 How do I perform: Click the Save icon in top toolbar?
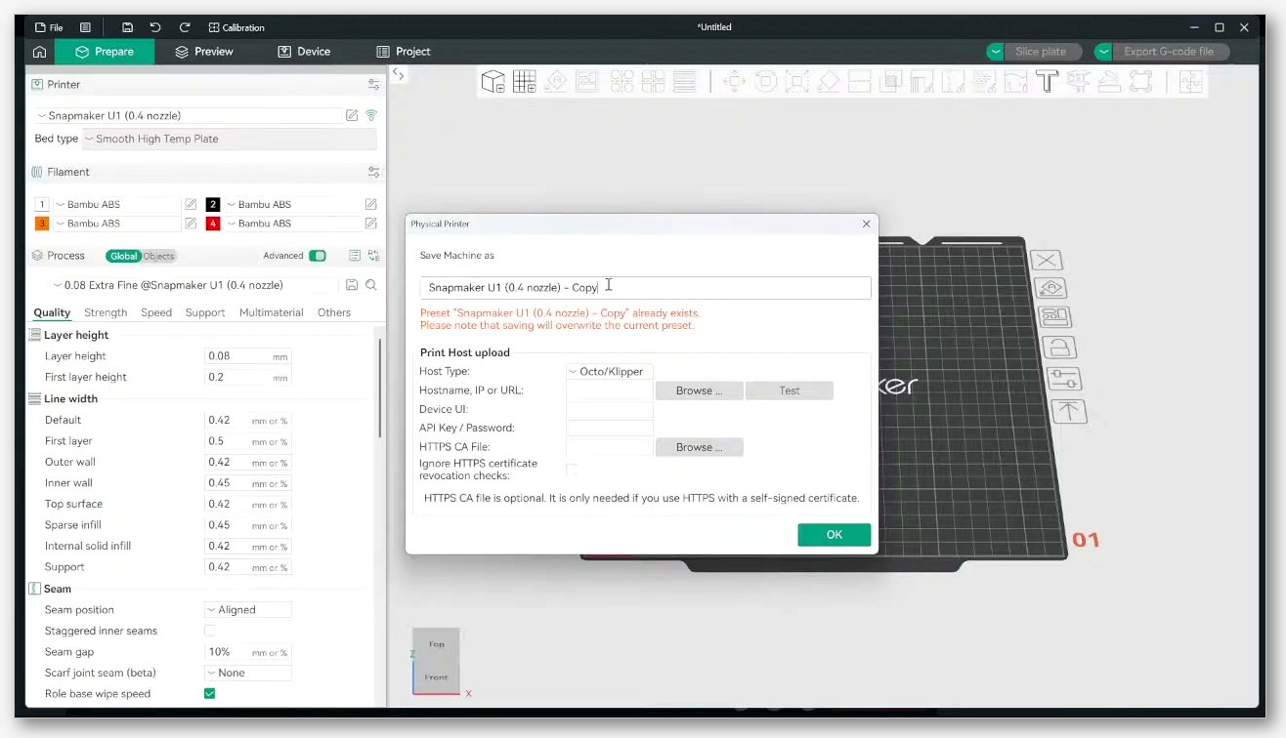(x=128, y=27)
